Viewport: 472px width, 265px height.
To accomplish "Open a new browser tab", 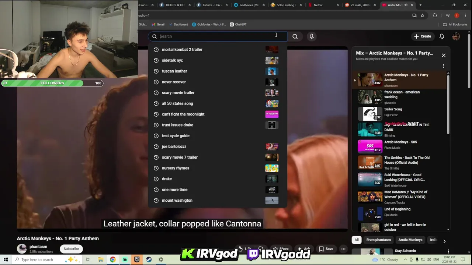I will tap(420, 5).
